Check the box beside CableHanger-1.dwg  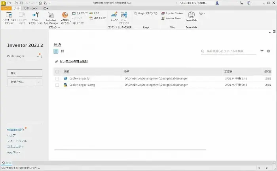(x=57, y=85)
